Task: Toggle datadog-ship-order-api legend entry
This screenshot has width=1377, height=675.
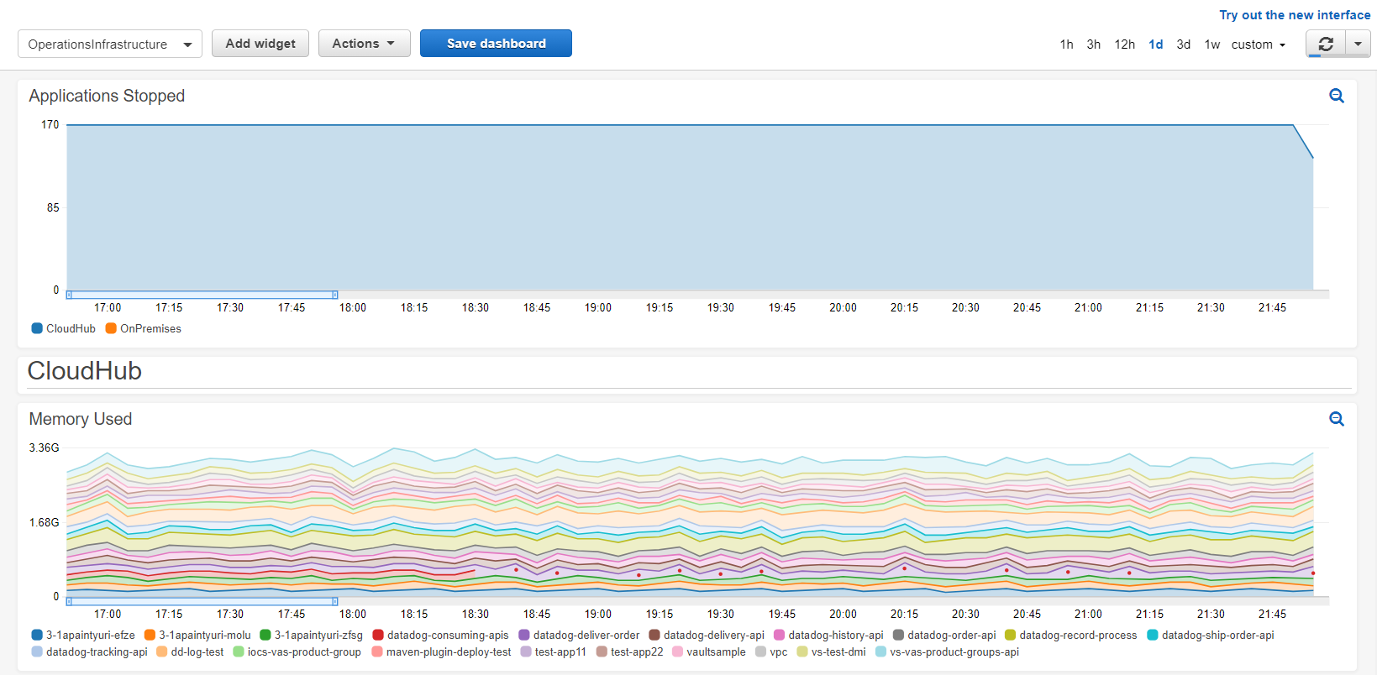Action: coord(1211,635)
